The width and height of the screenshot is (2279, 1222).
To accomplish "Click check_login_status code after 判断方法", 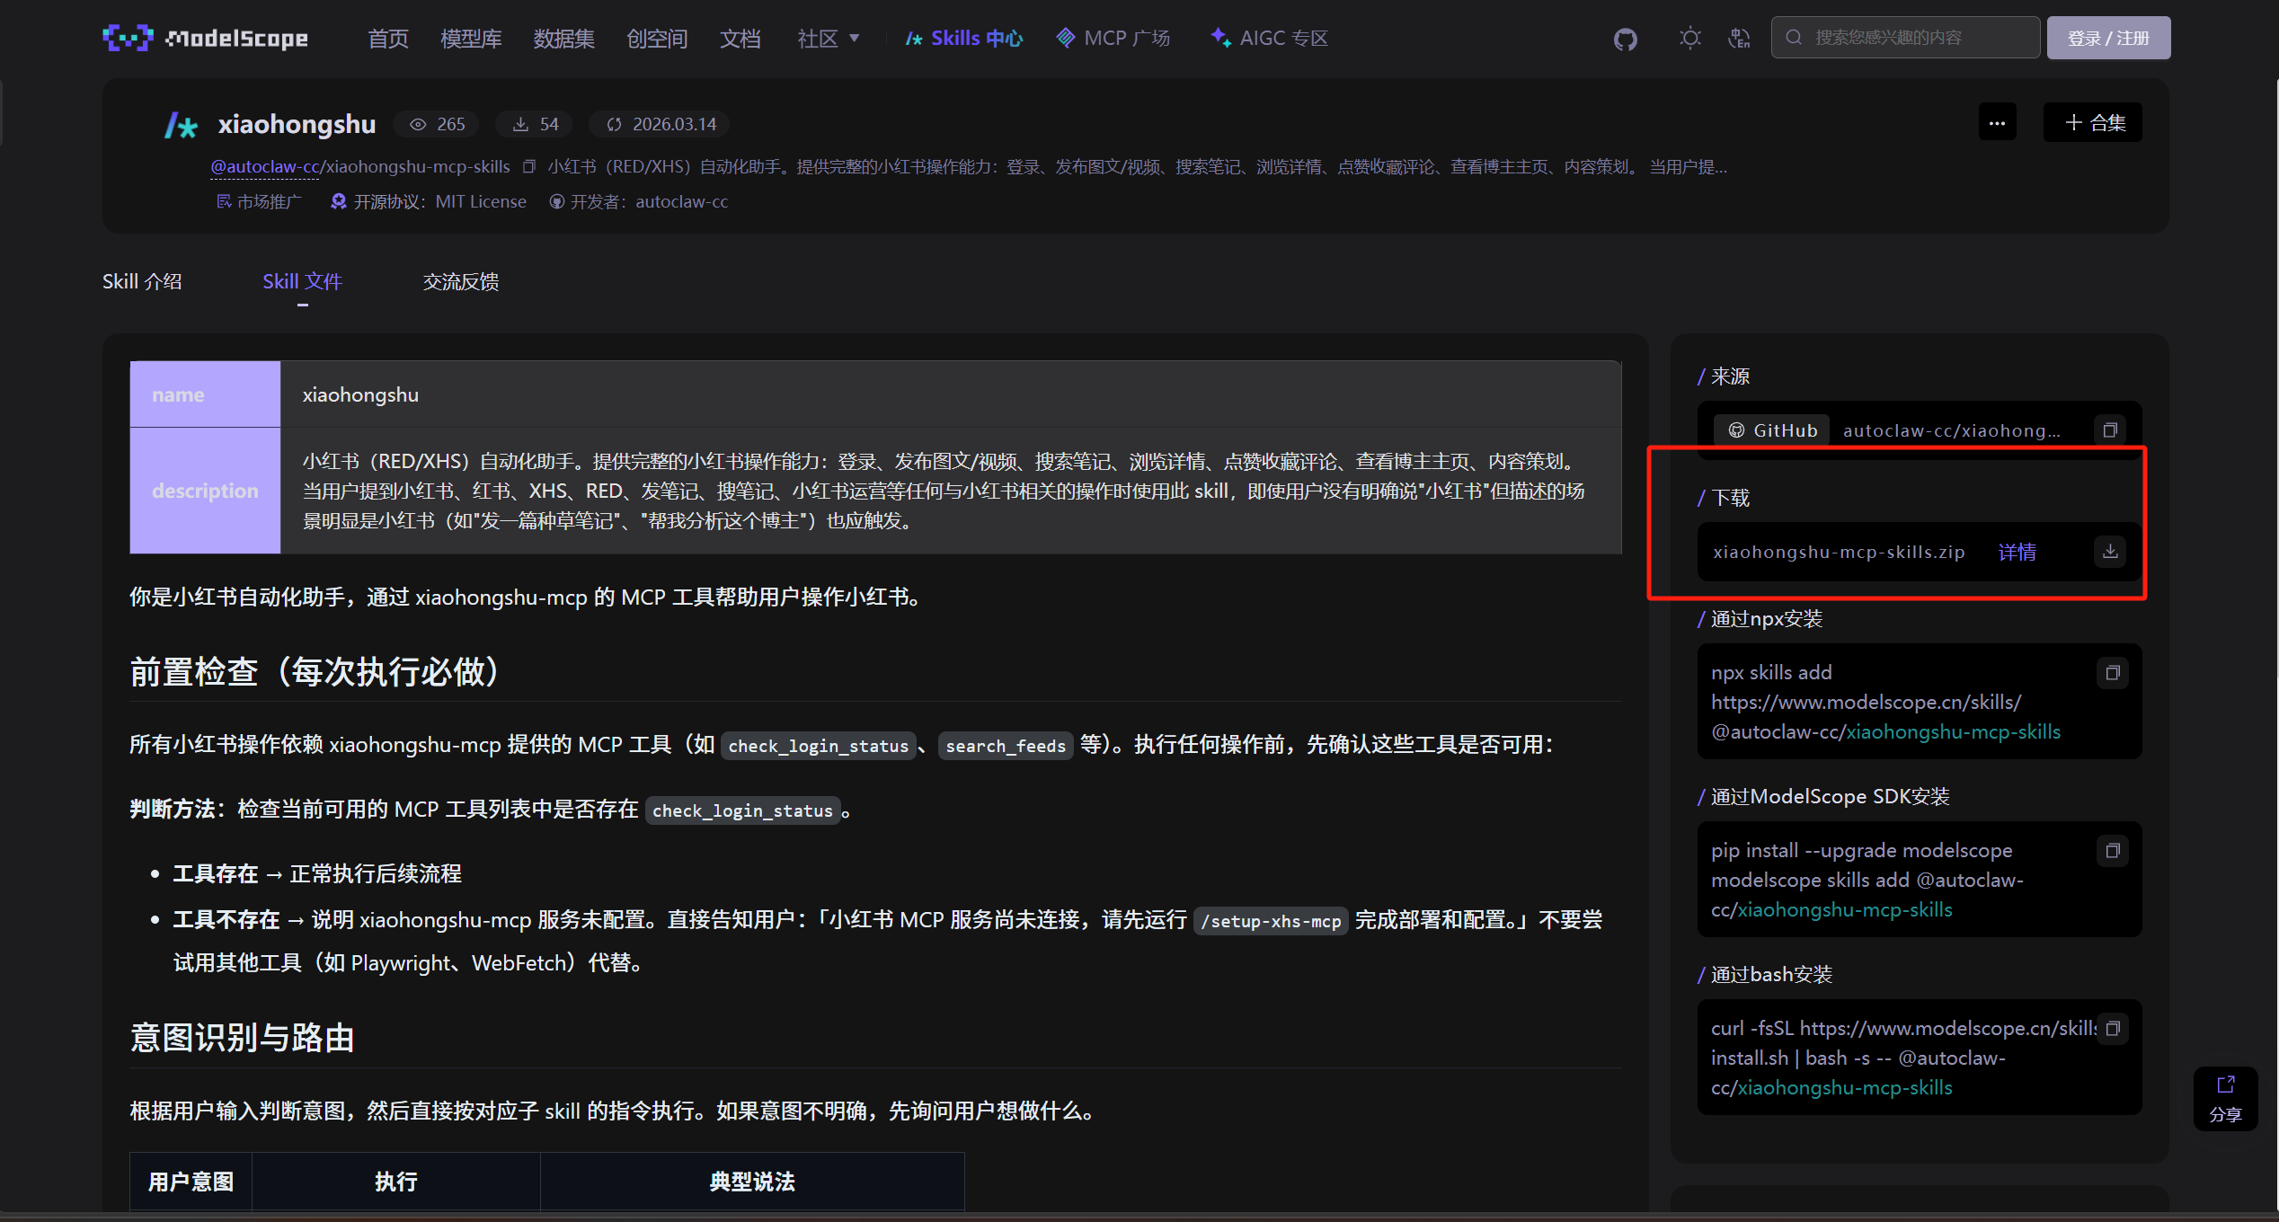I will (742, 810).
